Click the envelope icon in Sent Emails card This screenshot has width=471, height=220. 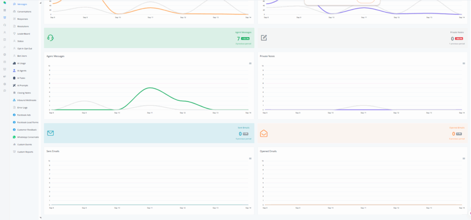[x=51, y=133]
